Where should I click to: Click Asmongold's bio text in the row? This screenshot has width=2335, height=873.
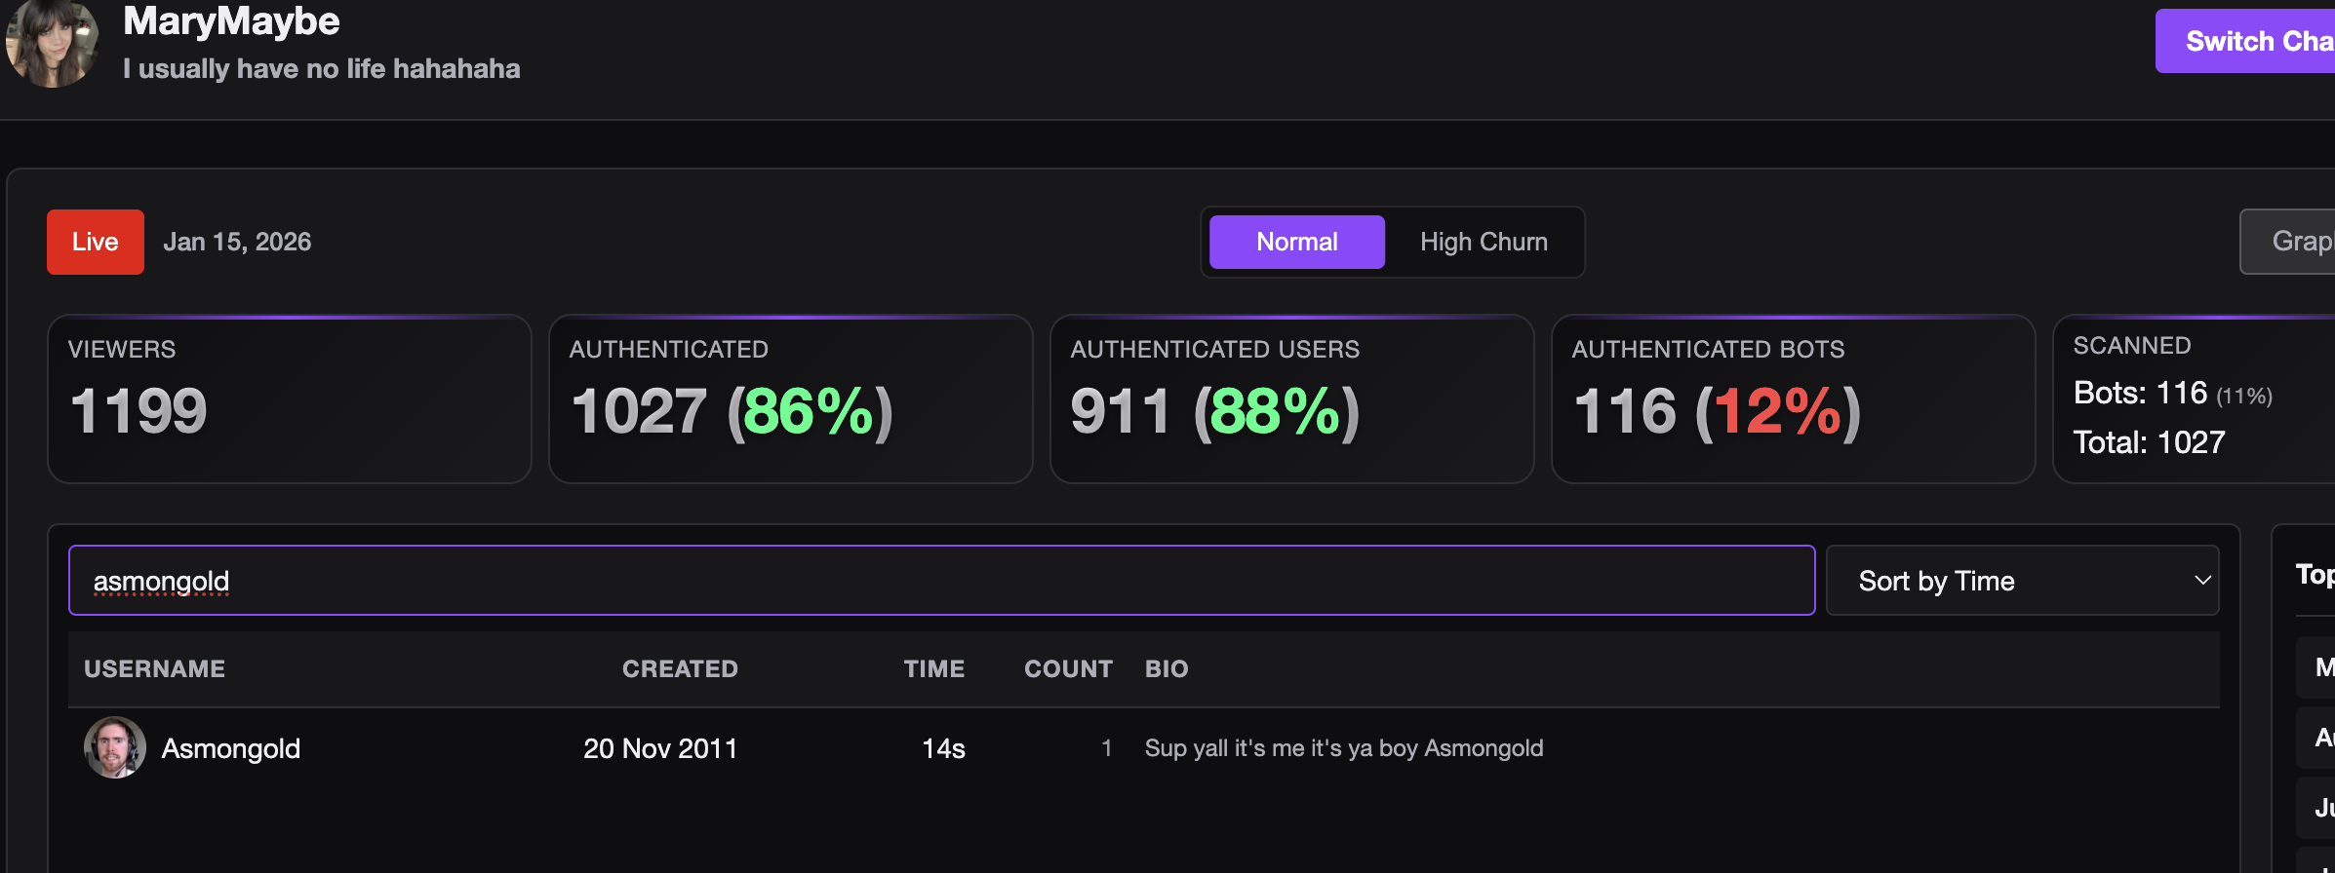coord(1344,748)
